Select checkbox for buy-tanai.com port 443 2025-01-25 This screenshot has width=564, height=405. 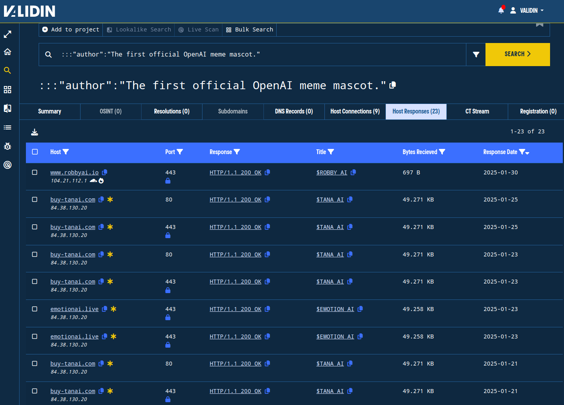click(x=35, y=227)
